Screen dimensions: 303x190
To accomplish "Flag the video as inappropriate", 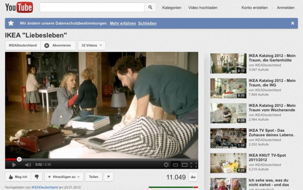I will (108, 177).
